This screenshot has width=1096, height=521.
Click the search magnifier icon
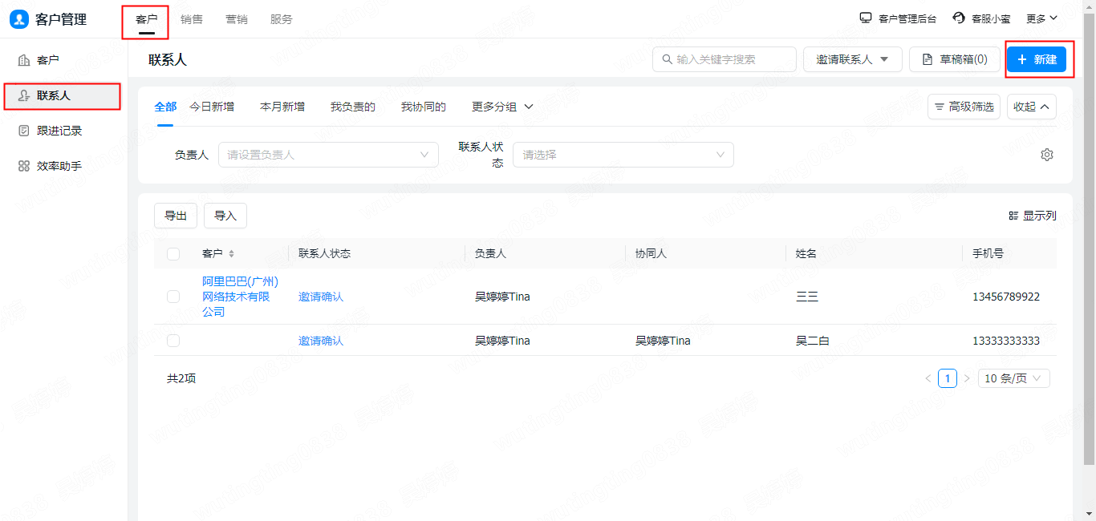(x=668, y=59)
